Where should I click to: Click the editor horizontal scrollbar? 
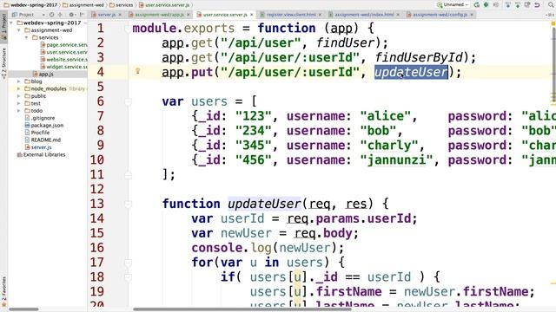(x=242, y=309)
